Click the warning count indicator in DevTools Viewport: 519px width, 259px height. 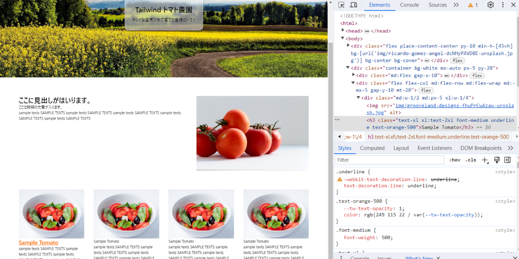(473, 5)
